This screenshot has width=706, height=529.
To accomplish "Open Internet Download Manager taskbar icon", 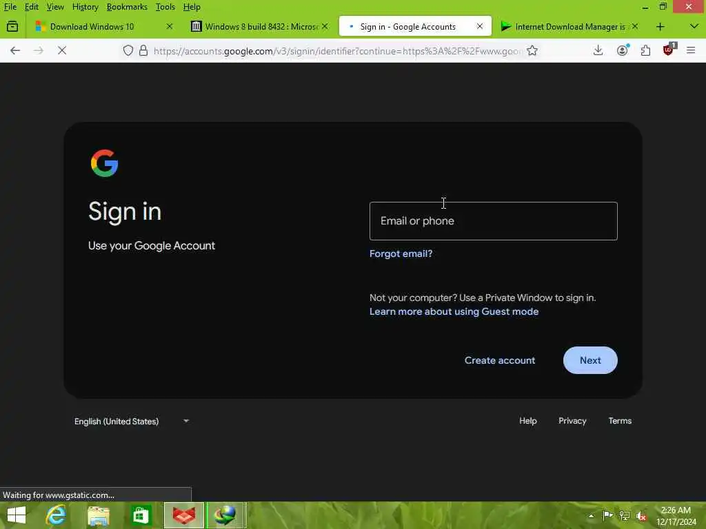I will [226, 515].
